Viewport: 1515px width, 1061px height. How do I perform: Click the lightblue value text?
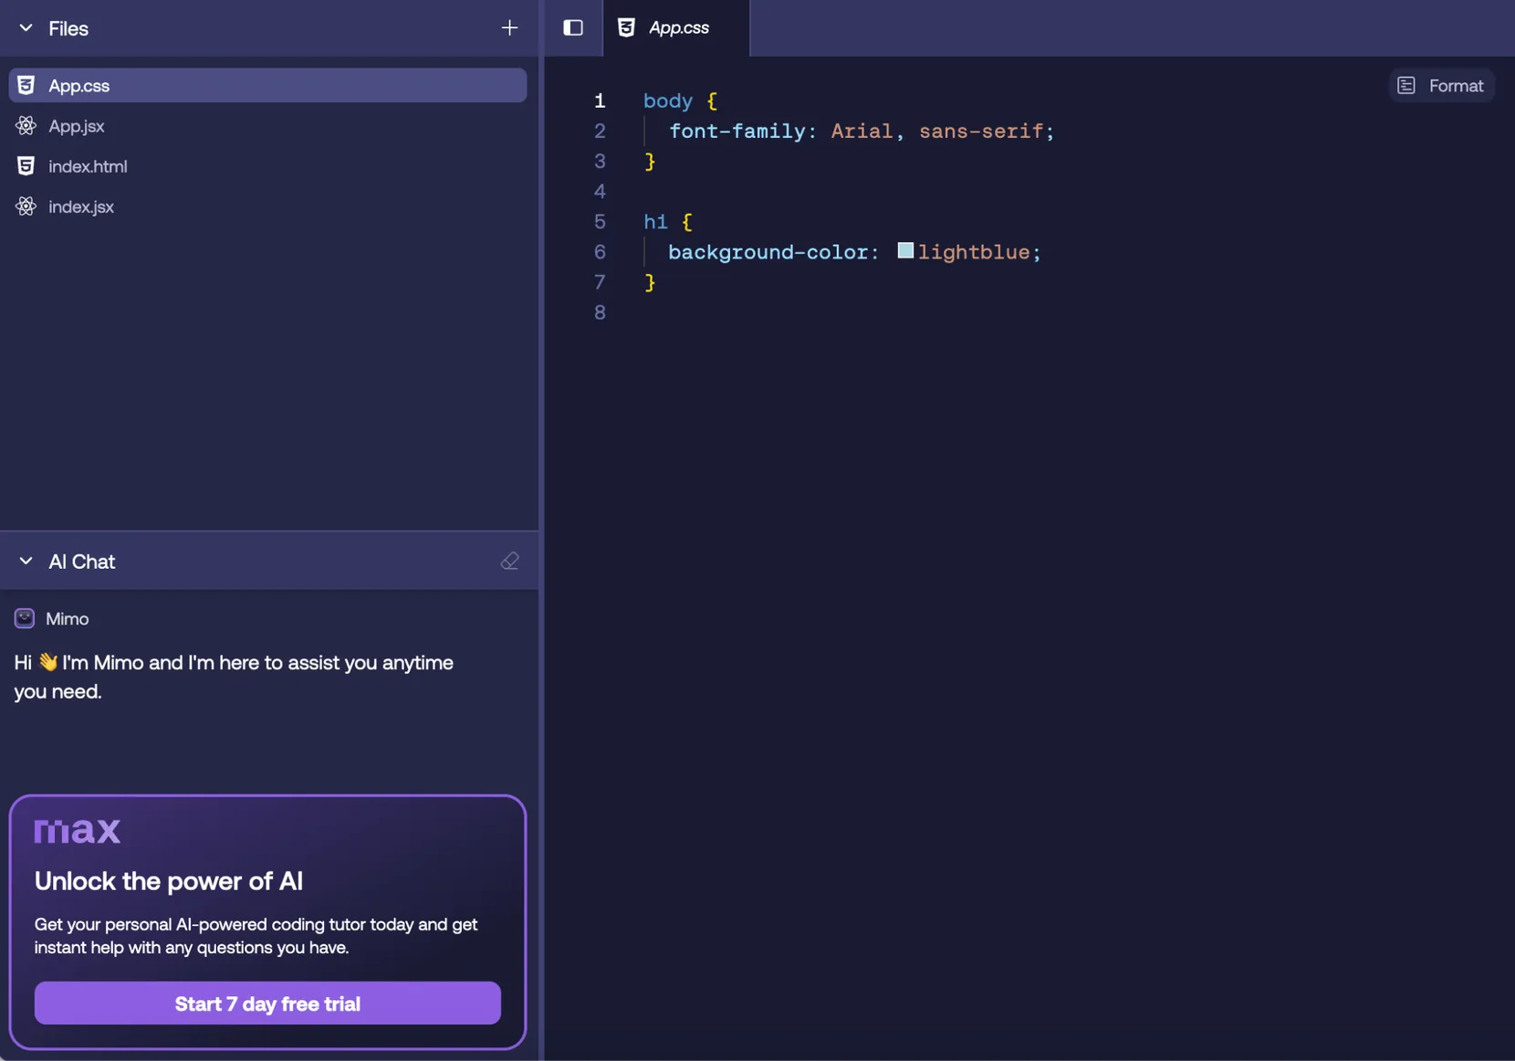click(x=974, y=252)
